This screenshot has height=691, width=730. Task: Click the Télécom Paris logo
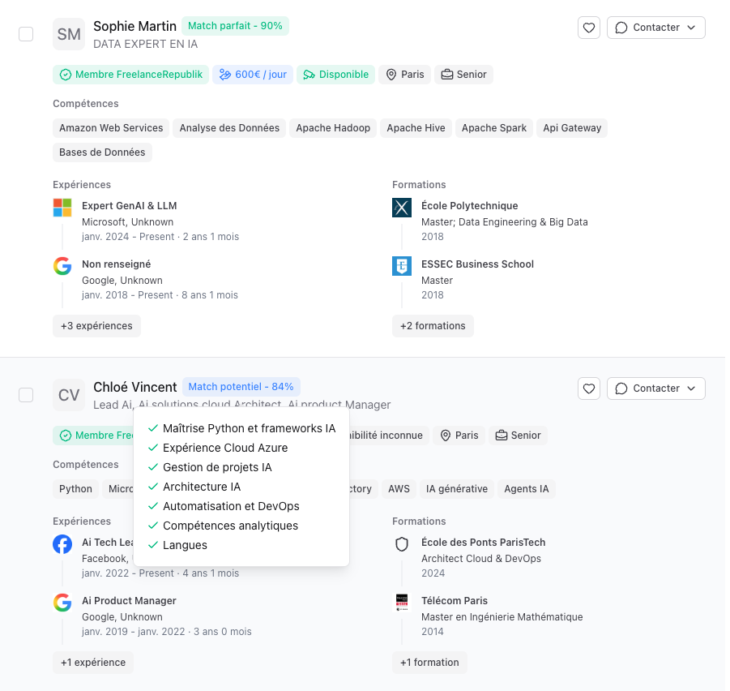coord(402,603)
